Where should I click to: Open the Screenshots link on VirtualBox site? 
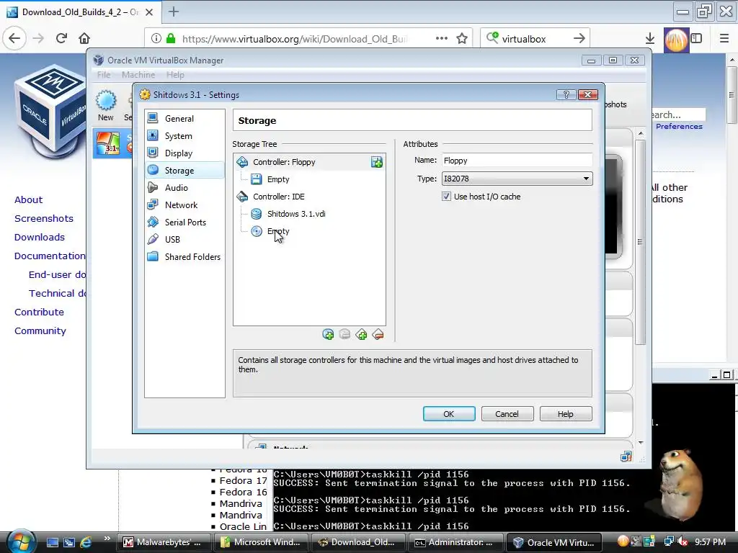[44, 219]
